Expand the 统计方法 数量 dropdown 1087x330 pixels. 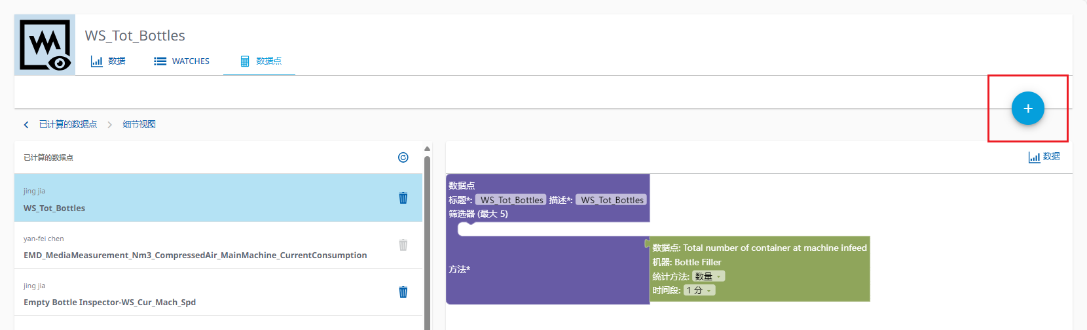point(709,276)
